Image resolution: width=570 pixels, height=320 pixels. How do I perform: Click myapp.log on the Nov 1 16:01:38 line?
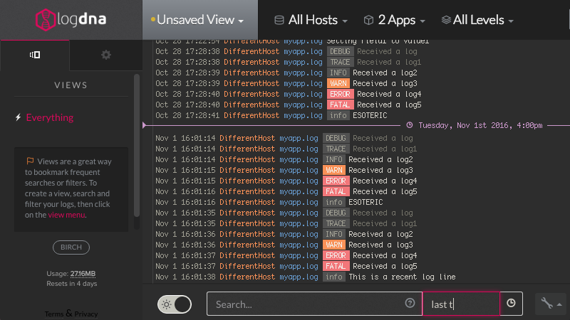299,277
